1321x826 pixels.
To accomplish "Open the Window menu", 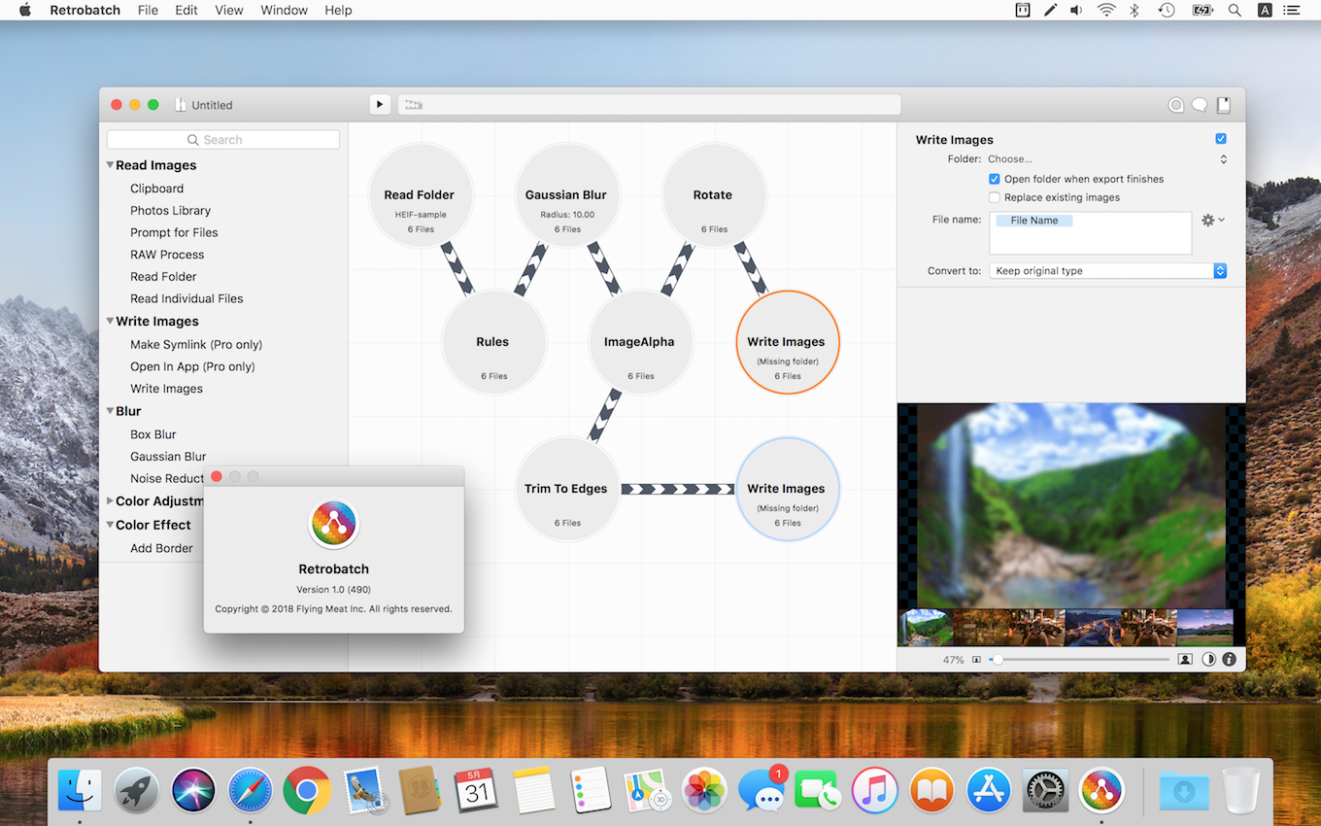I will pyautogui.click(x=285, y=10).
